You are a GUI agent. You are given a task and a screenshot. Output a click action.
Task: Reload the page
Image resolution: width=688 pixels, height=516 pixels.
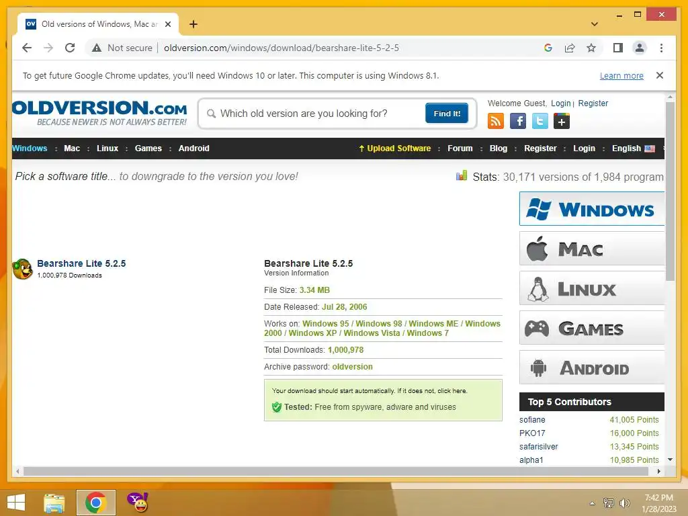(x=70, y=48)
